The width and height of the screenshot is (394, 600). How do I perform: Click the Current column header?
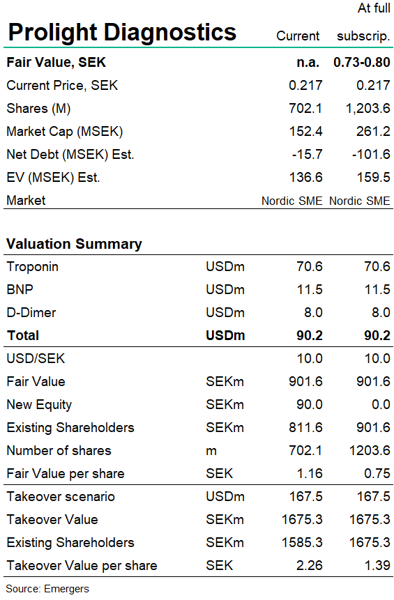(298, 36)
